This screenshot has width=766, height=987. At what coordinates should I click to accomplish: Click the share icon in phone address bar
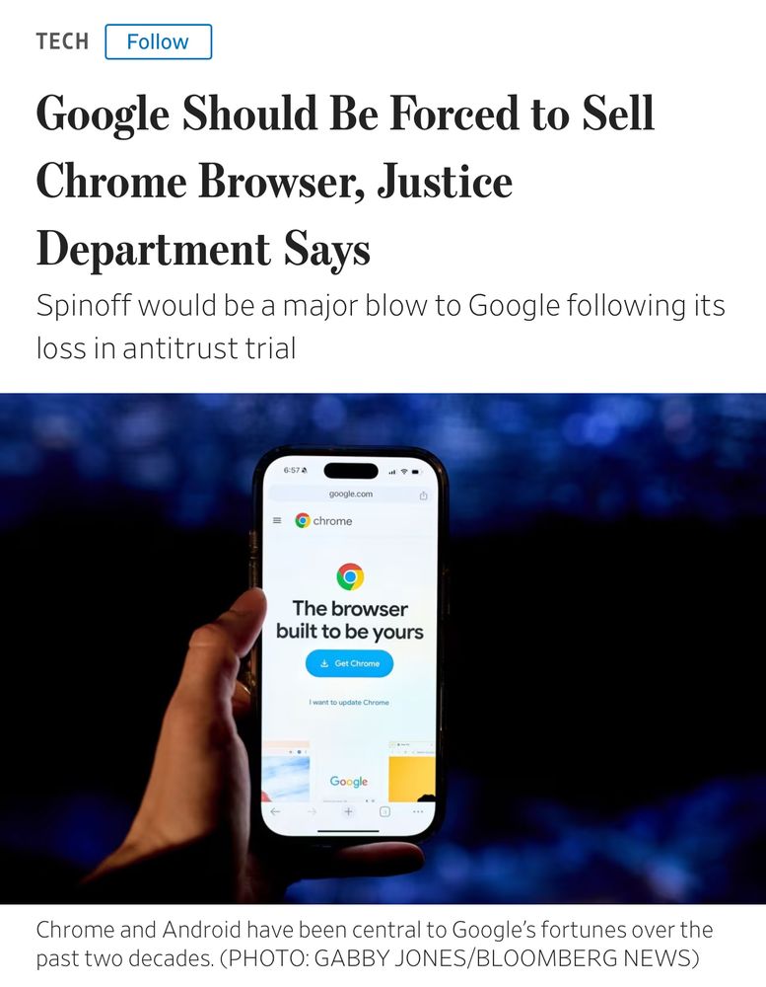pos(423,495)
